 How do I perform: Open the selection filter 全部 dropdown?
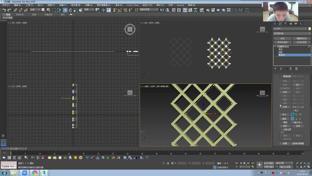pyautogui.click(x=35, y=10)
